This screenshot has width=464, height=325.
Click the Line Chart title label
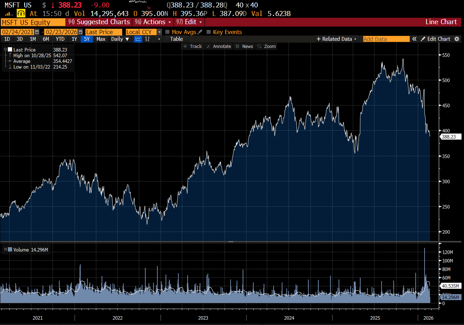[x=441, y=22]
